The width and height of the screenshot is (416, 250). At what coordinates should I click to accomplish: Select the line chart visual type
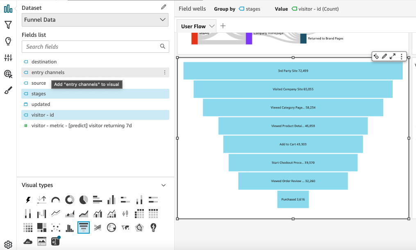tap(55, 213)
